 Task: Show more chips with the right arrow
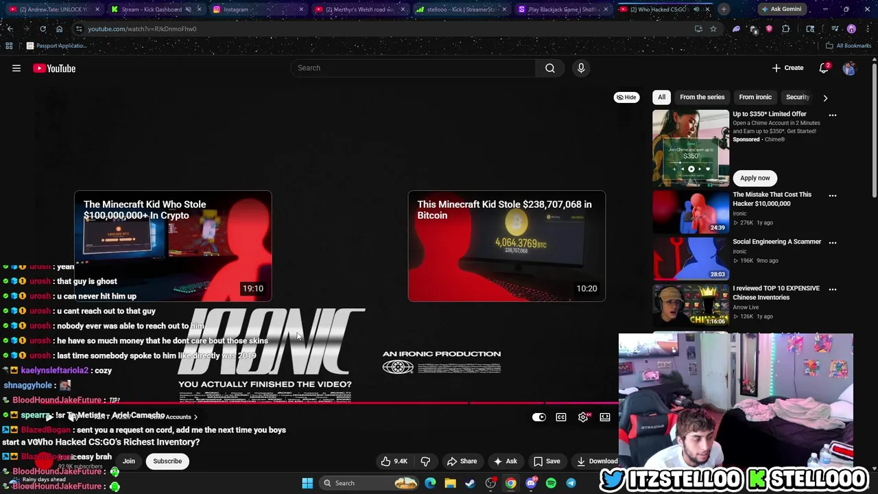click(825, 97)
